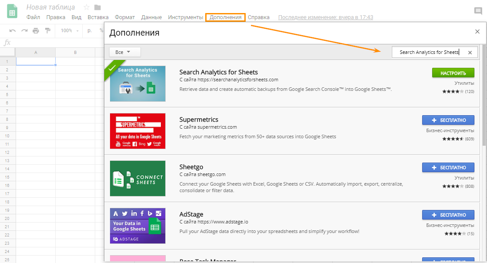Select row 5 header
Viewport: 487px width, 263px height.
click(7, 94)
